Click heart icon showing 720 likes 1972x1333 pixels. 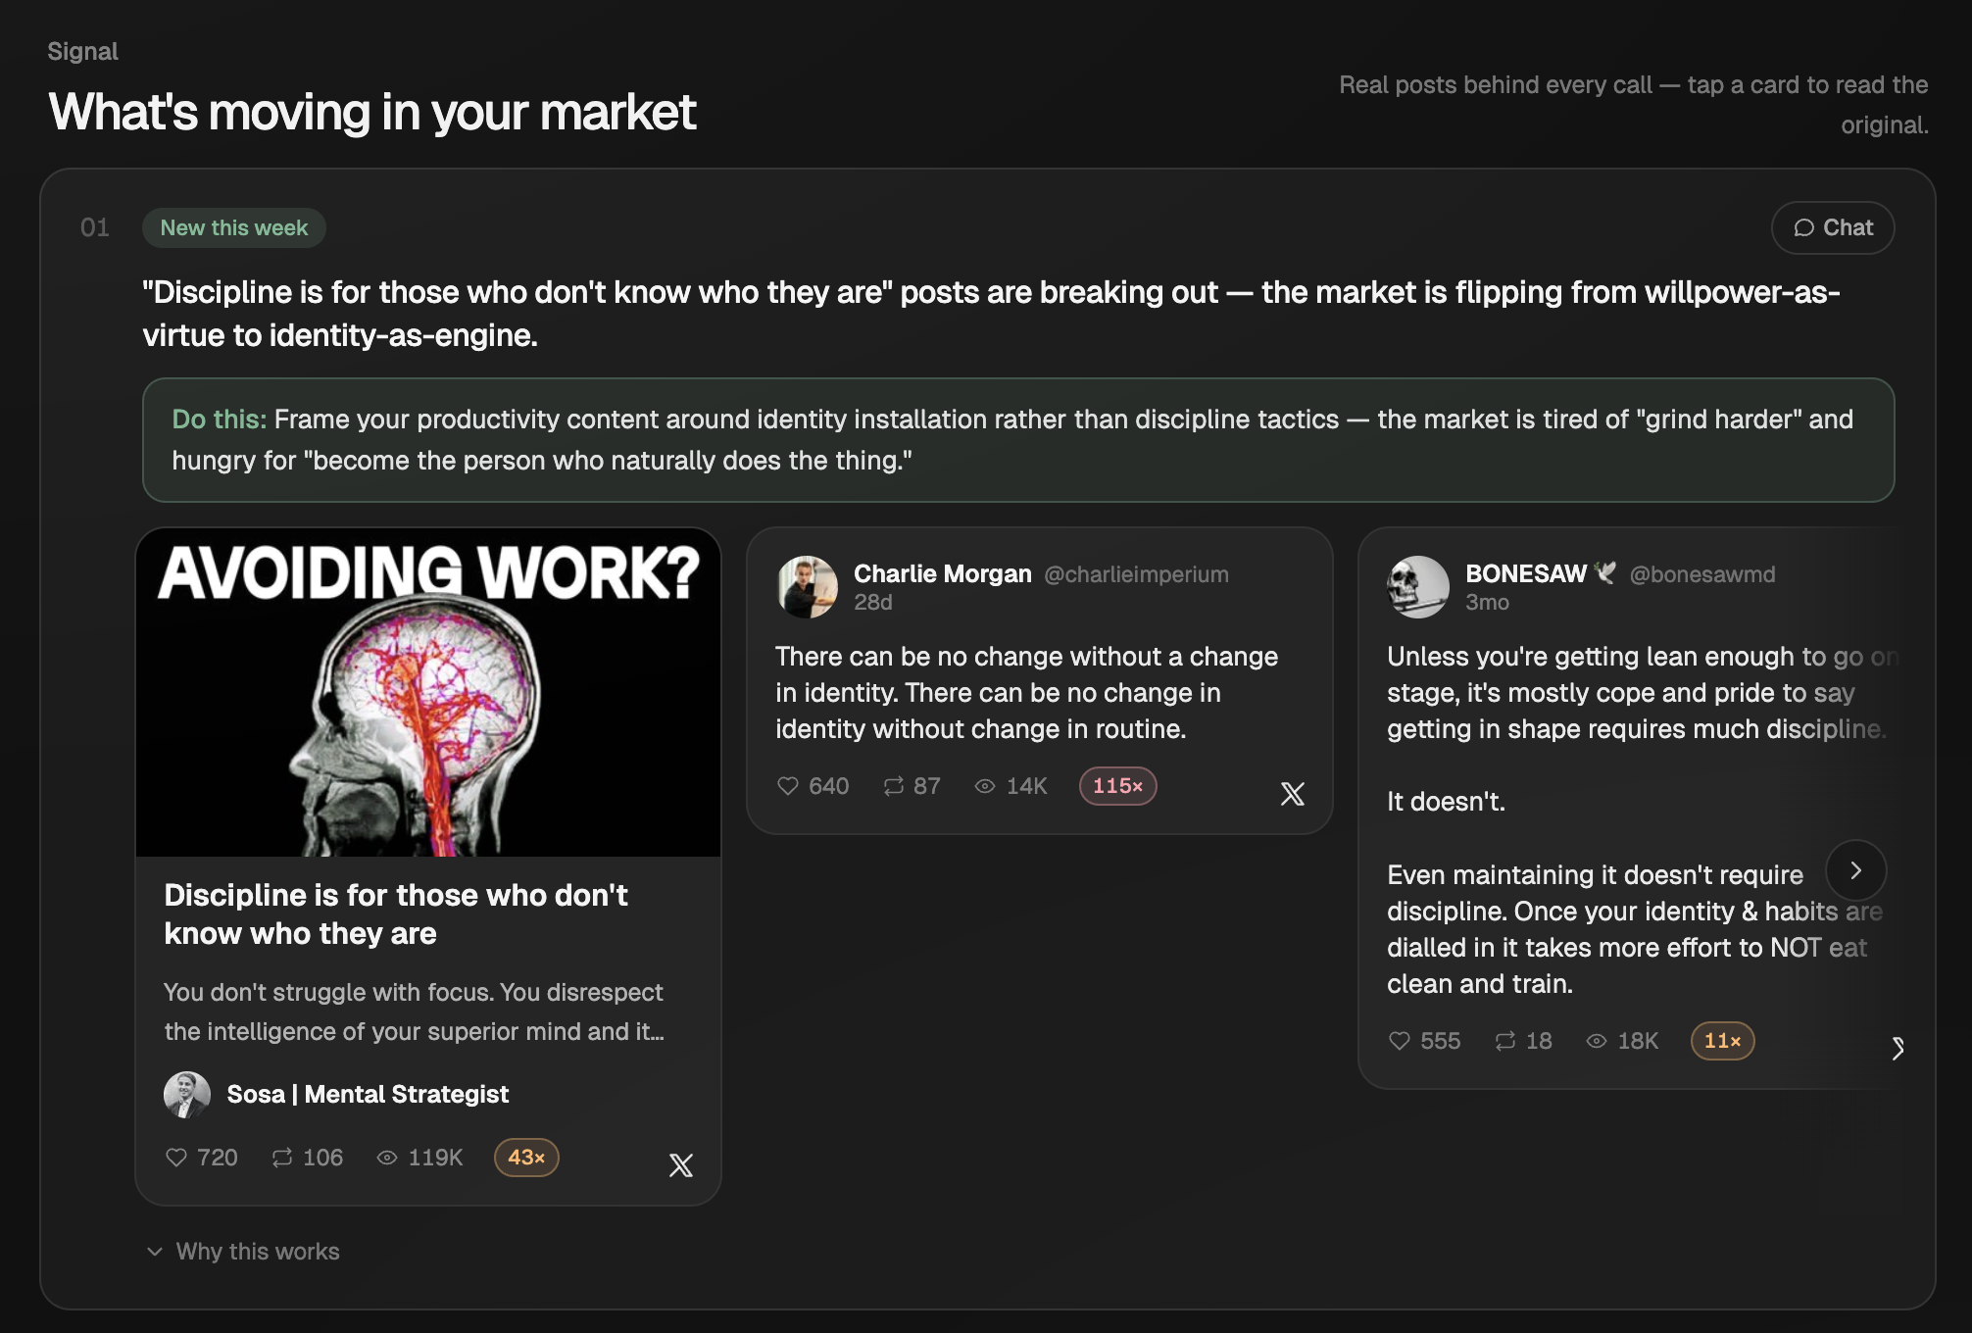click(x=176, y=1158)
